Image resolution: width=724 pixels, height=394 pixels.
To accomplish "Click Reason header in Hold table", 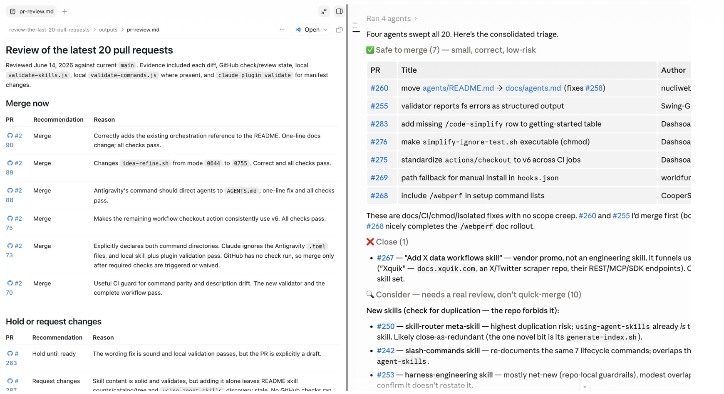I will click(x=103, y=337).
